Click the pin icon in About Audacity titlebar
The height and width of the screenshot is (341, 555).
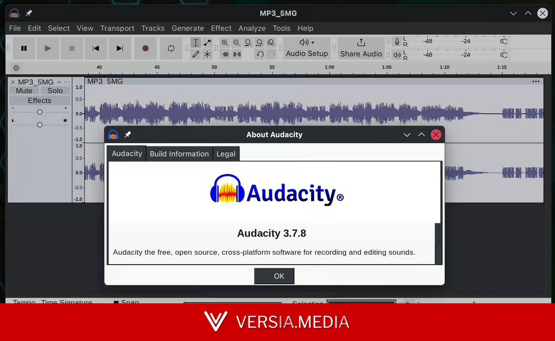click(x=128, y=134)
